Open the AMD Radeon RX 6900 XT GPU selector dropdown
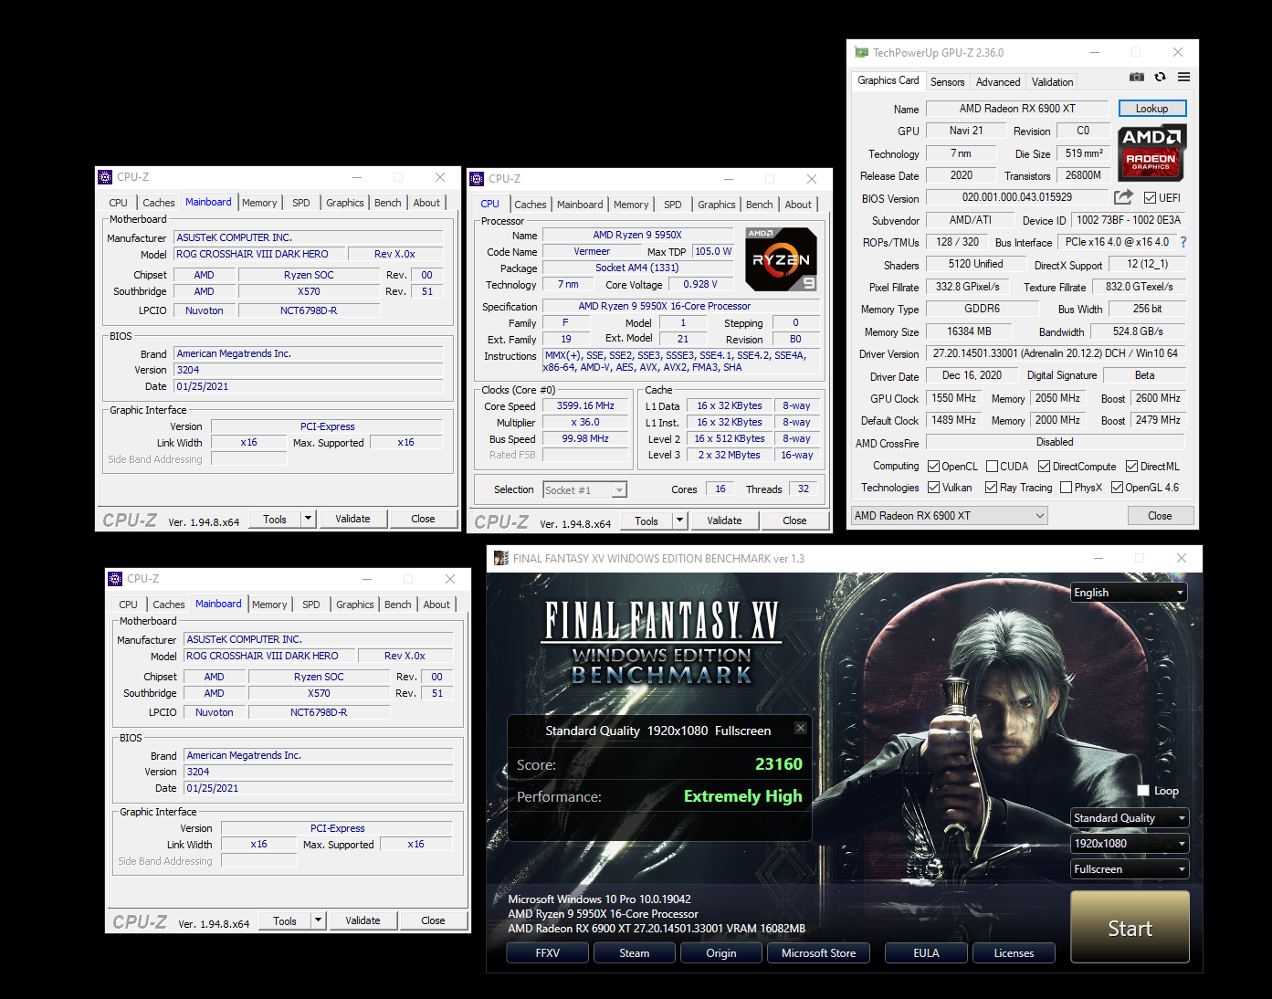The height and width of the screenshot is (999, 1272). [x=950, y=516]
